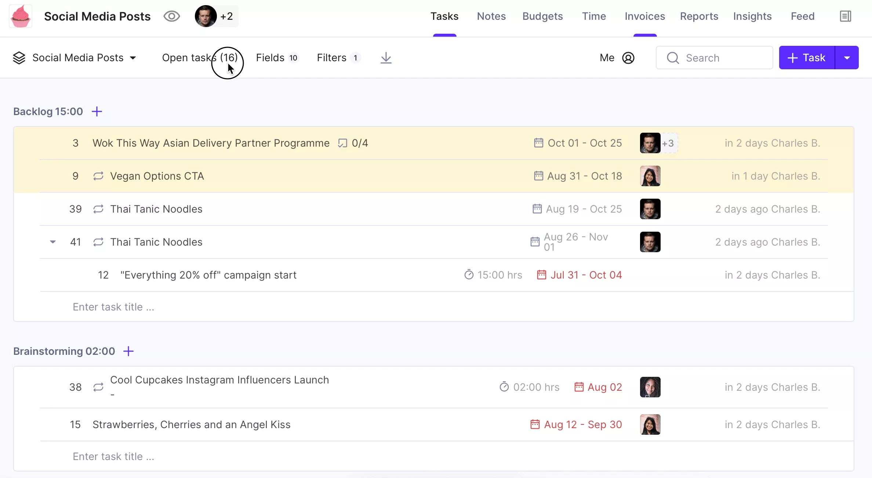872x478 pixels.
Task: Add task to Backlog with plus icon
Action: tap(97, 111)
